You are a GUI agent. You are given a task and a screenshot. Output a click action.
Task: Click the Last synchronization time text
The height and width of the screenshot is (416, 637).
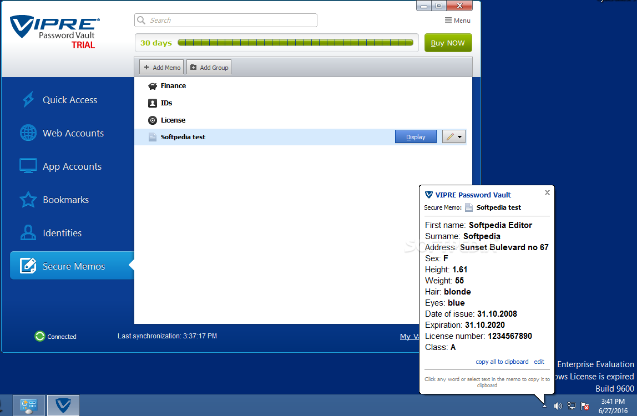pos(167,336)
